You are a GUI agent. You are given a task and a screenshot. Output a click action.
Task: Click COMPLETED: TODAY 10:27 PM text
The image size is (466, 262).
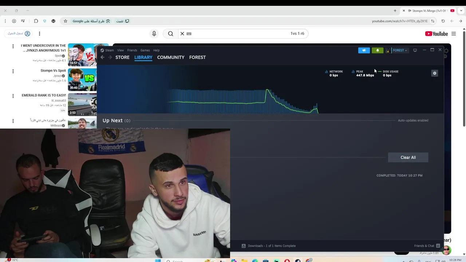[x=399, y=175]
